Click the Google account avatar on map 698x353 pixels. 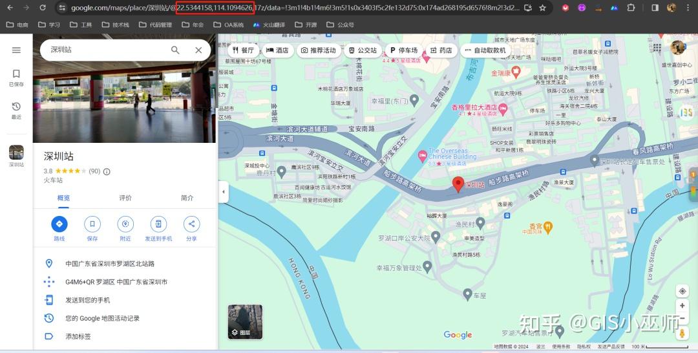677,47
